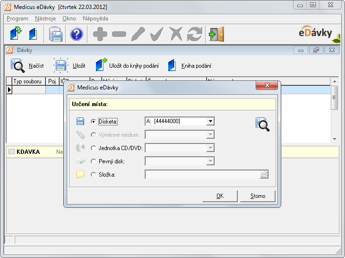Open the Okno menu
The height and width of the screenshot is (258, 345).
point(69,18)
